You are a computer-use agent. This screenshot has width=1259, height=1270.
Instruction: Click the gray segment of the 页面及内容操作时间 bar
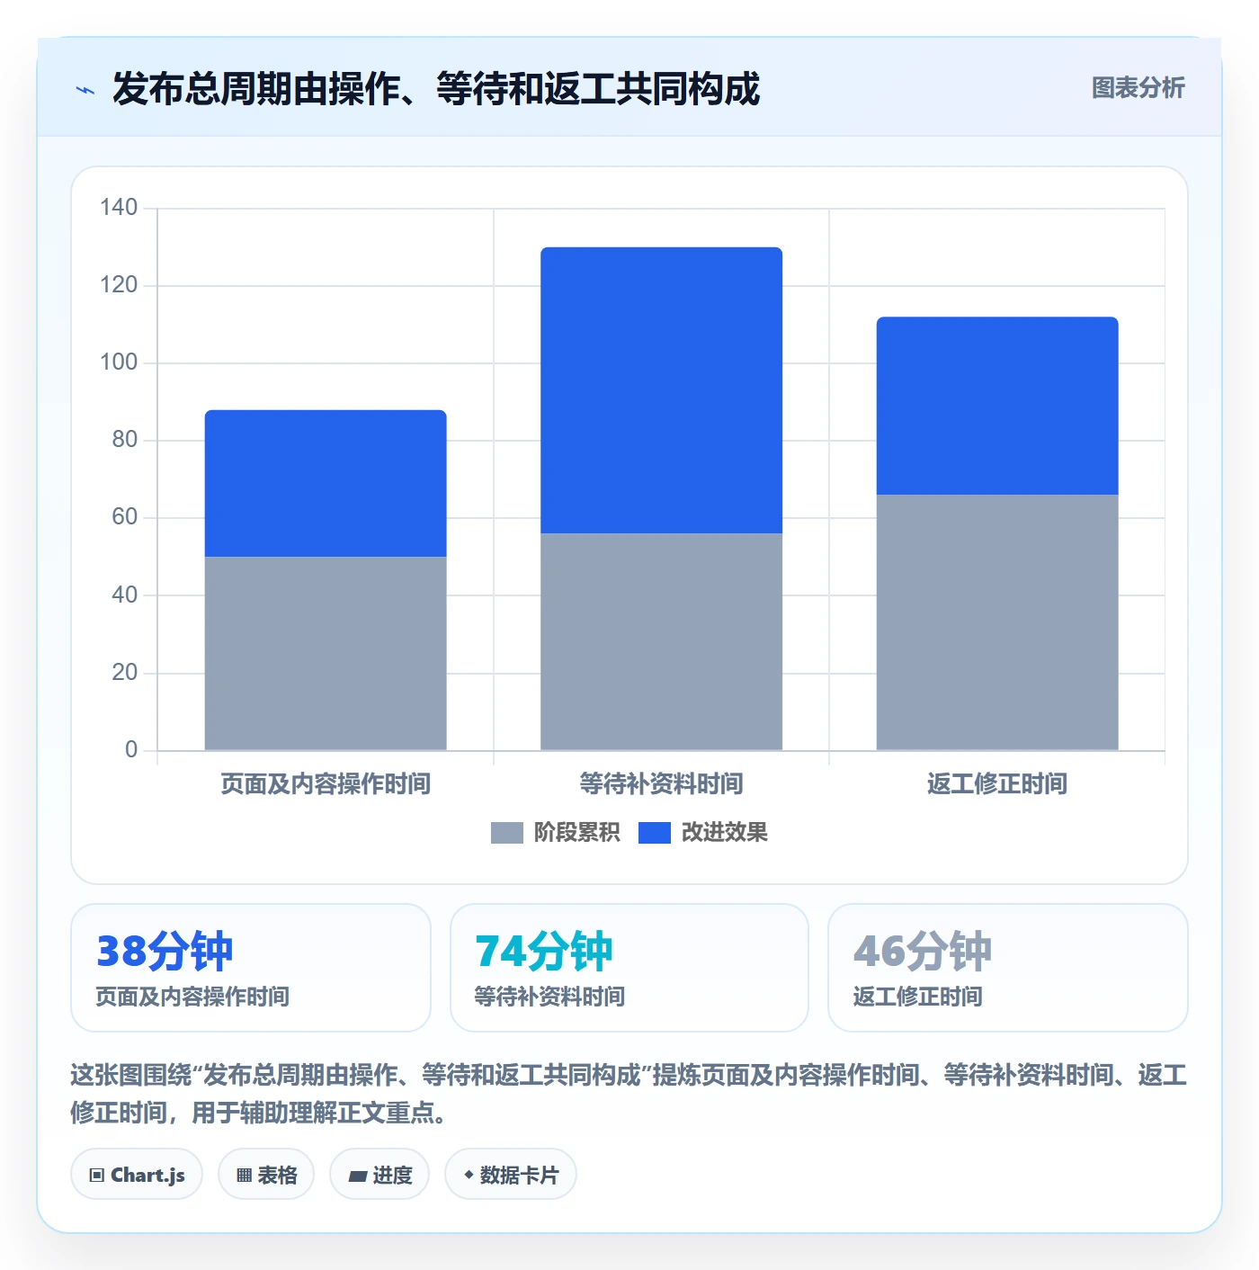326,654
